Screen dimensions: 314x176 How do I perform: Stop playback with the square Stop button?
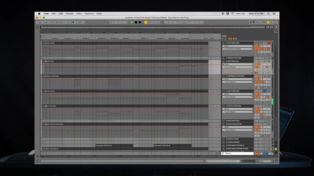(x=136, y=22)
